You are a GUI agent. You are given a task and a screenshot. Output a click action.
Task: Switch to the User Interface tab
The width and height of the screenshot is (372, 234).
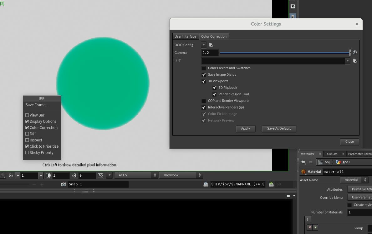tap(185, 36)
